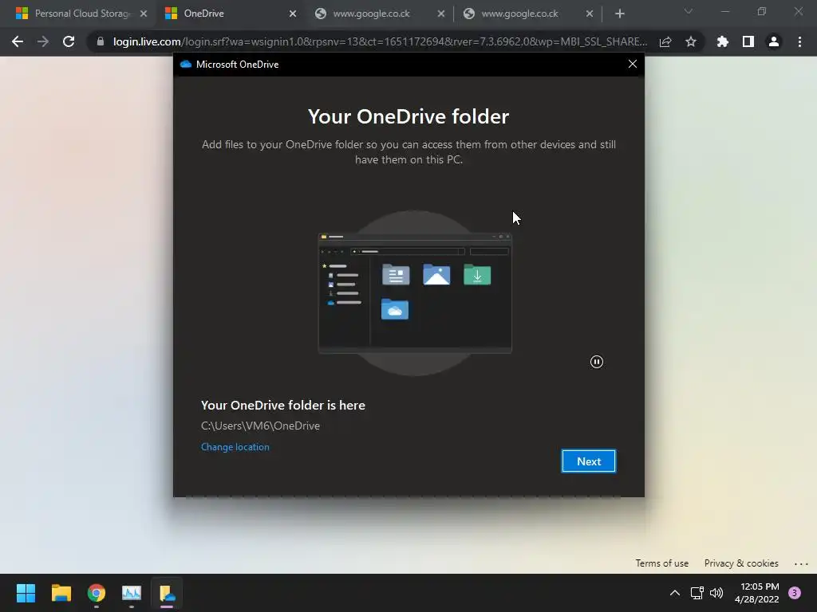Open the footer more options ellipsis

point(801,563)
